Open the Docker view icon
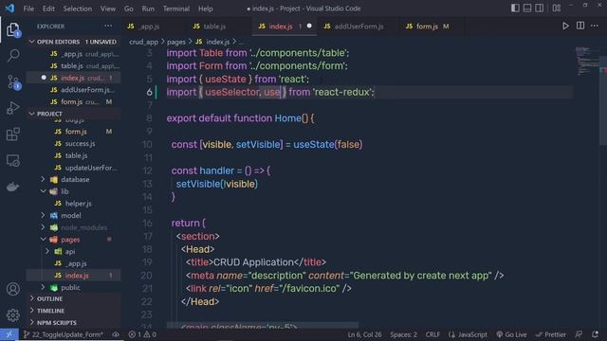The width and height of the screenshot is (607, 341). click(13, 187)
